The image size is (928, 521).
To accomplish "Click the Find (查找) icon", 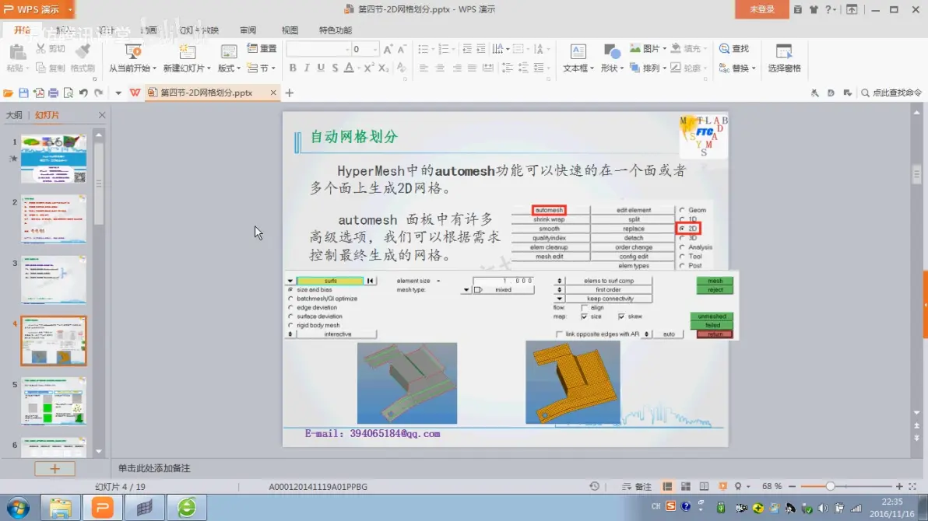I will coord(724,48).
